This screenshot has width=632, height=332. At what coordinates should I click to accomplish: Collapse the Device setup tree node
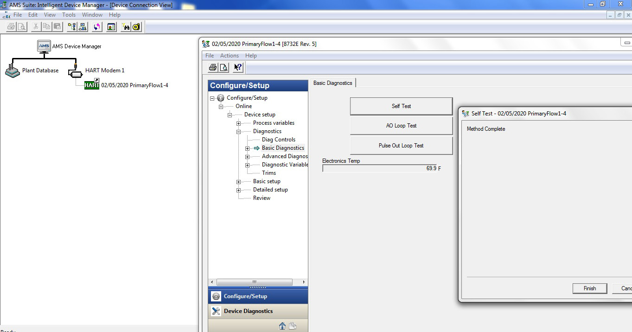tap(230, 115)
